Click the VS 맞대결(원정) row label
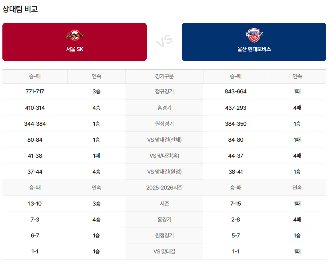Viewport: 329px width, 265px height. click(164, 172)
